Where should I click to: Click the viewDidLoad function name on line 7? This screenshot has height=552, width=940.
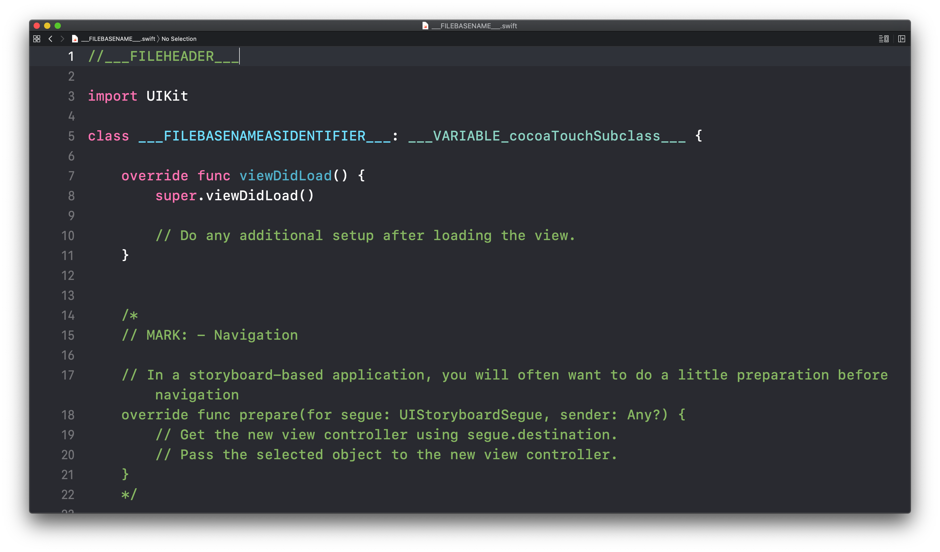coord(285,176)
